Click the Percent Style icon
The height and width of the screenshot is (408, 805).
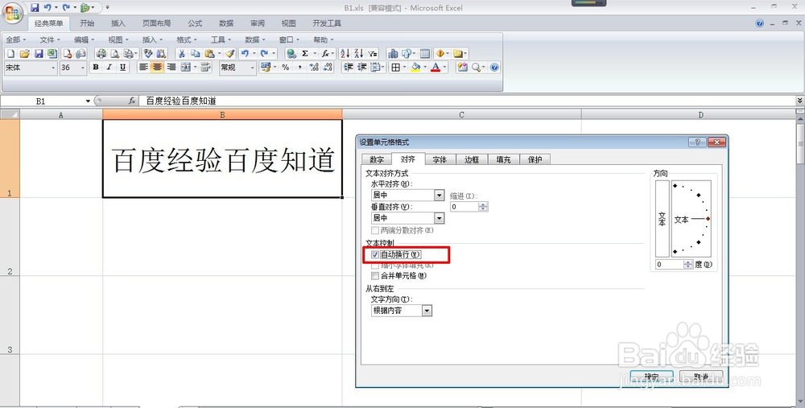pos(286,68)
